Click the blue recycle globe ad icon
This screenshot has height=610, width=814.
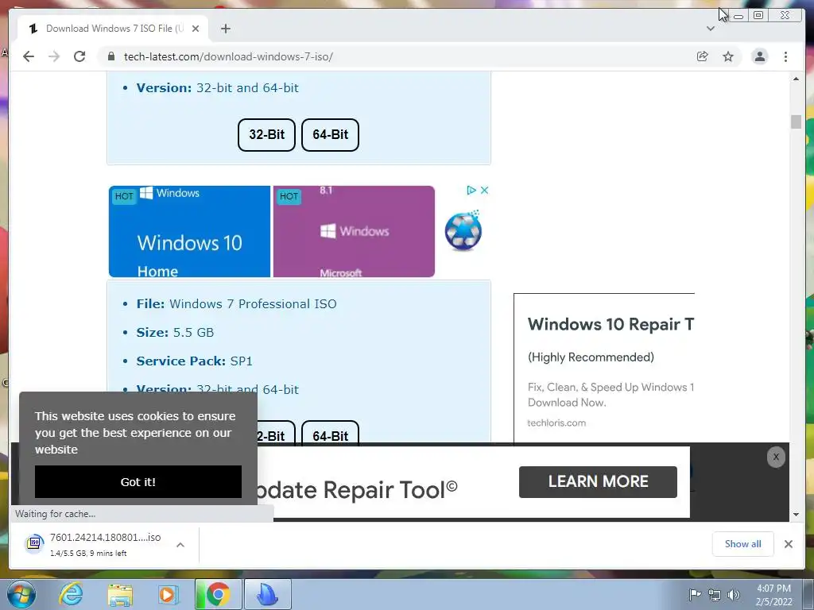point(463,231)
